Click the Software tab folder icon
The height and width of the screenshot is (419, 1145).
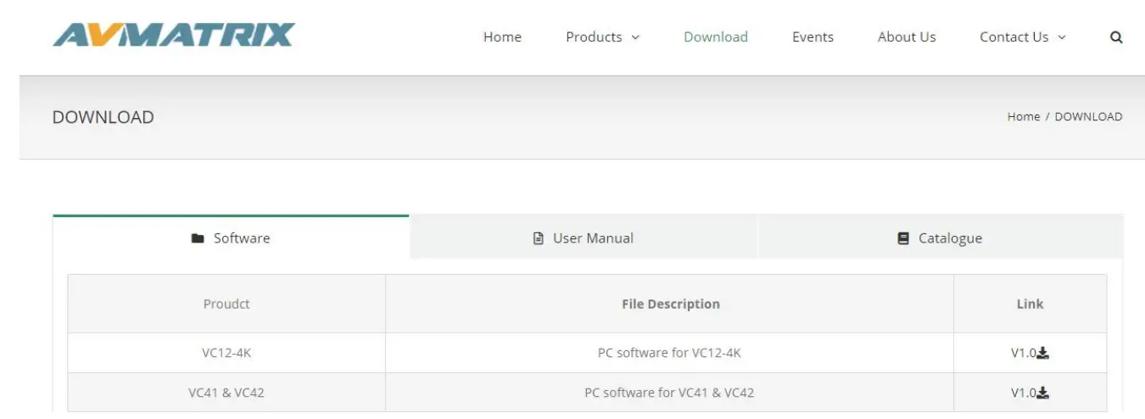pos(198,238)
